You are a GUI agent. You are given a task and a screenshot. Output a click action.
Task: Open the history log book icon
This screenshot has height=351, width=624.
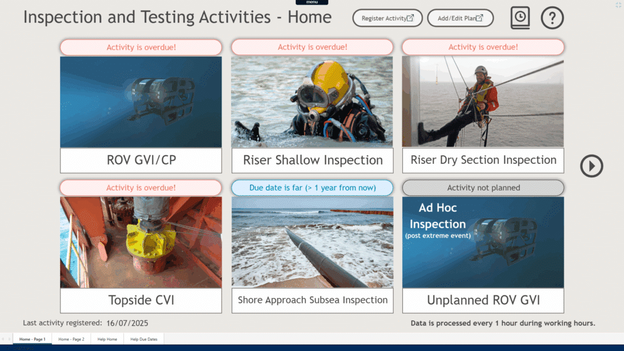[520, 18]
